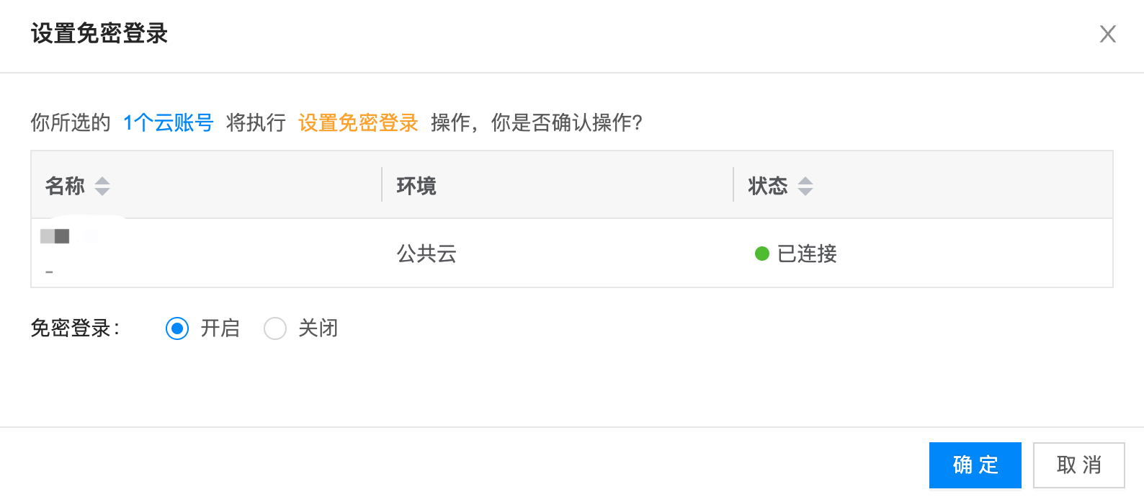
Task: Confirm with the 确定 button
Action: (x=975, y=465)
